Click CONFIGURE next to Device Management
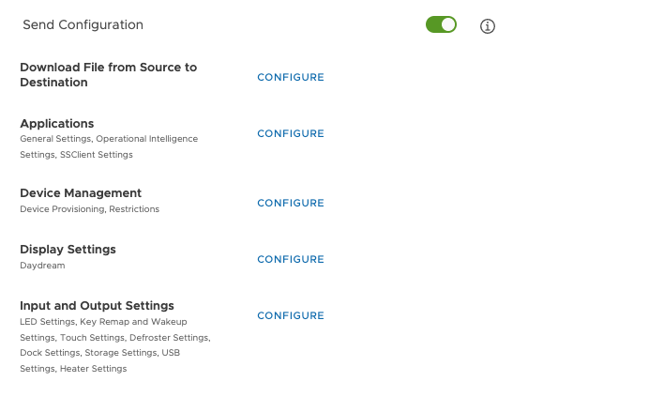 [291, 203]
